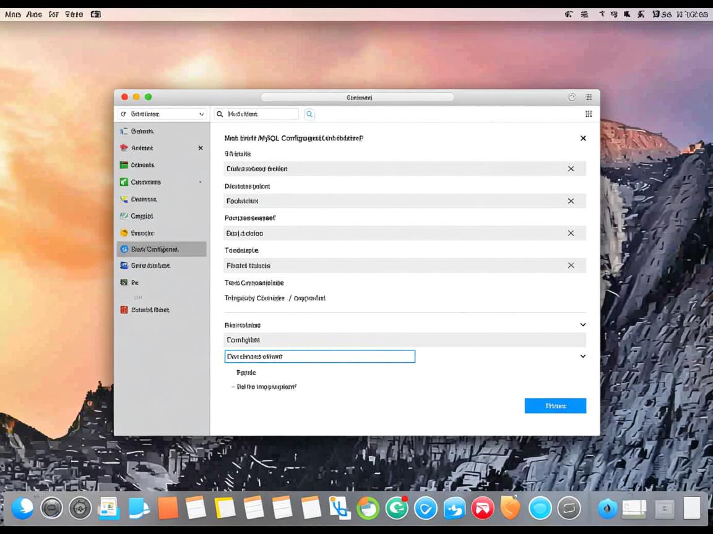Expand the sidebar top dropdown selector
Screen dimensions: 713x534
(162, 114)
